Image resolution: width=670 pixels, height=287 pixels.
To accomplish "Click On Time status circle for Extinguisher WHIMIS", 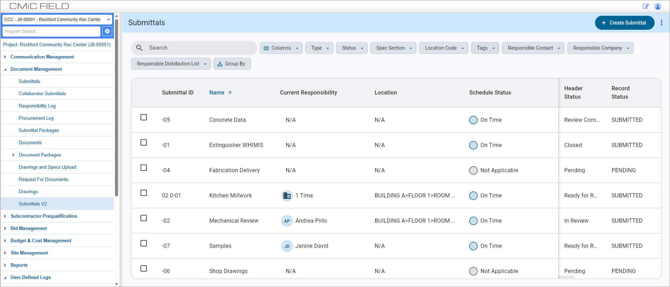I will point(473,145).
